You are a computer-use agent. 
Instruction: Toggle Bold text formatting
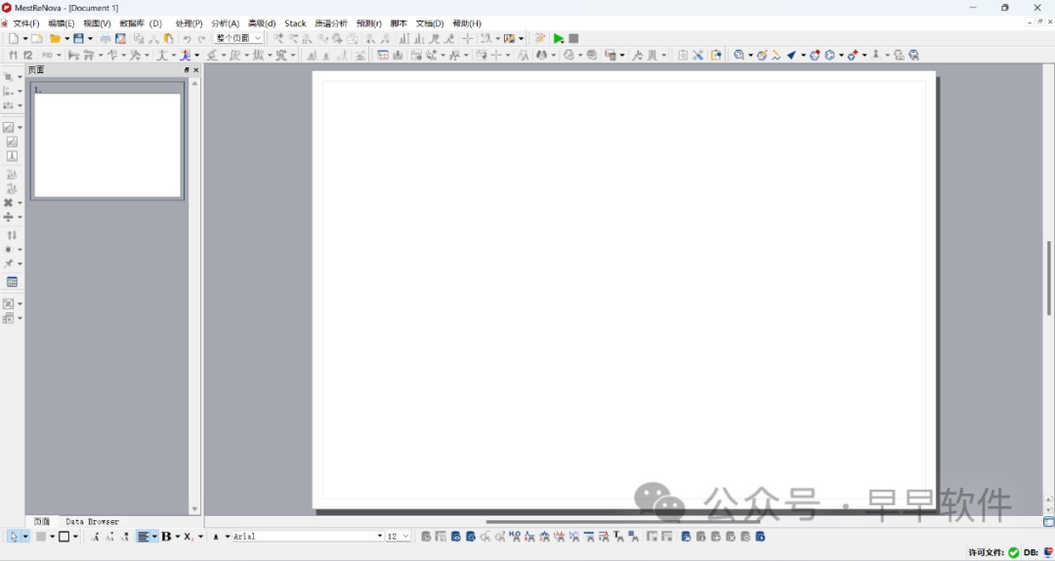tap(166, 537)
